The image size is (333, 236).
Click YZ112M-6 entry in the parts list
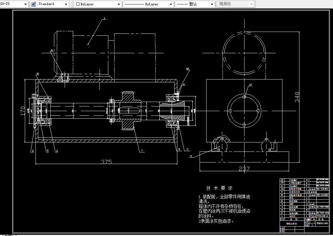[322, 216]
